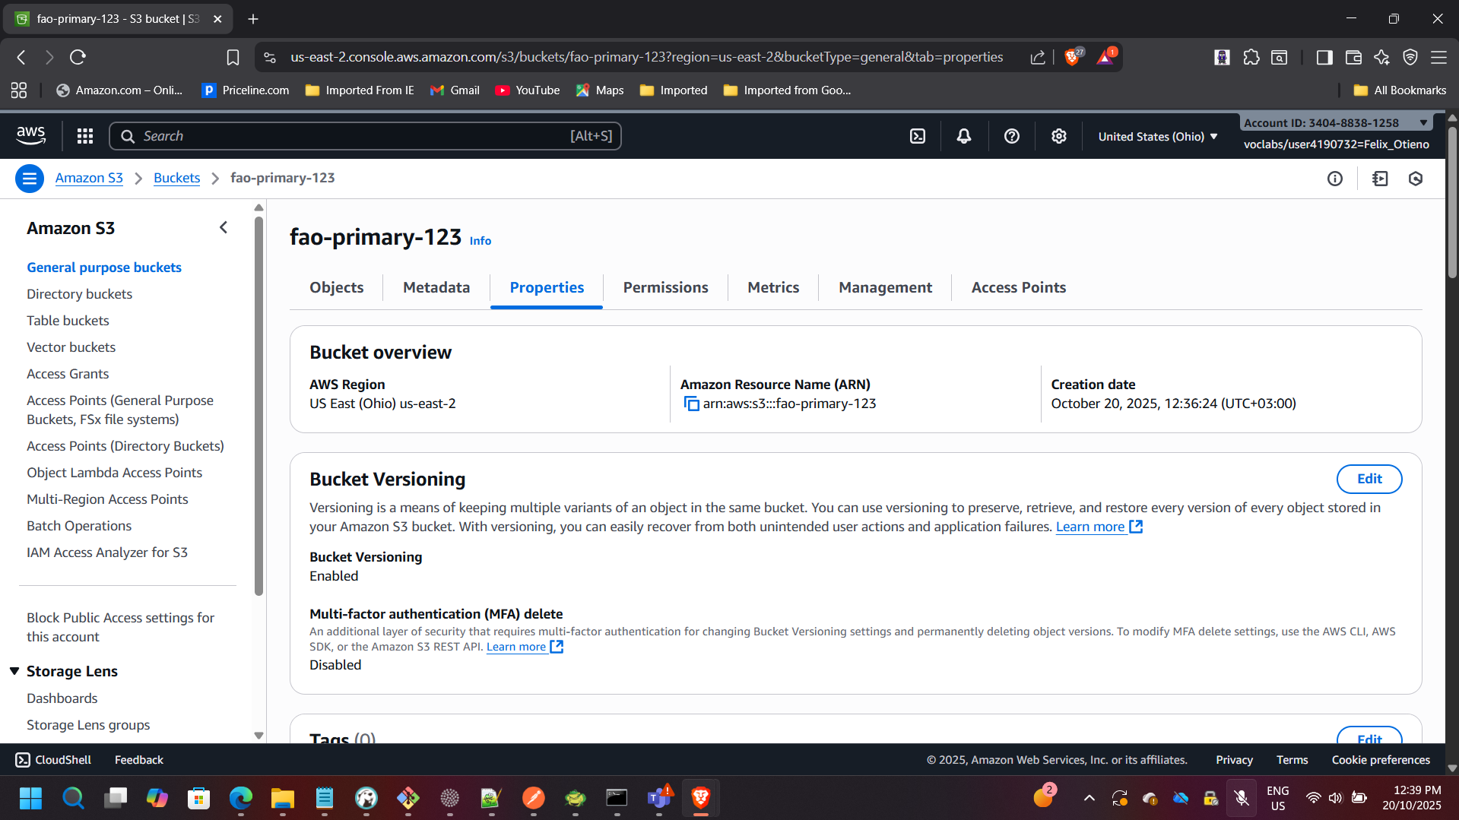Open Brave browser in the Windows taskbar
This screenshot has height=820, width=1459.
[700, 798]
